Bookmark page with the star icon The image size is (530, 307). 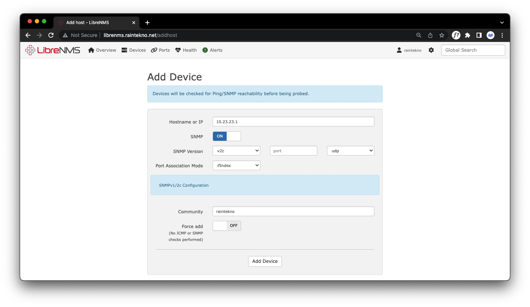tap(442, 35)
